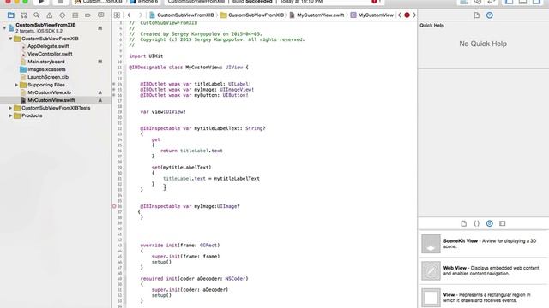Screen dimensions: 549x308
Task: Click 'return titleLabel.text' code line
Action: pyautogui.click(x=191, y=151)
